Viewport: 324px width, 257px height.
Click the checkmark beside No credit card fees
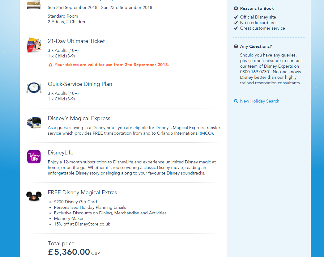[x=236, y=23]
